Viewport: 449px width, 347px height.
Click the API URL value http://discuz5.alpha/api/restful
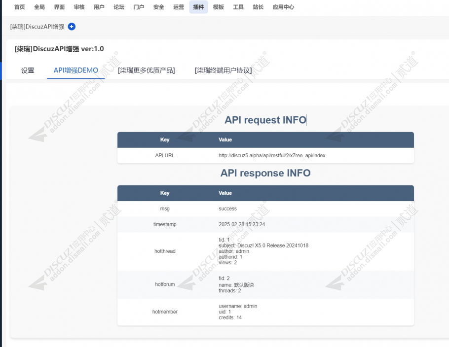pos(272,155)
